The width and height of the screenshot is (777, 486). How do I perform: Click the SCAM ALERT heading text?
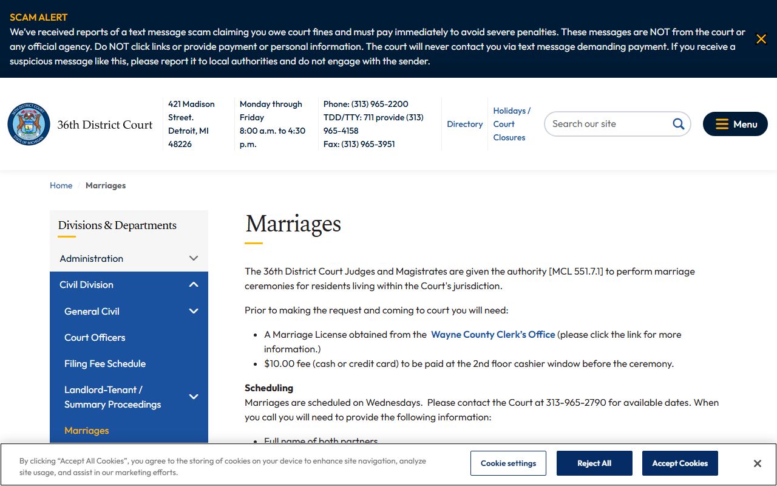39,17
